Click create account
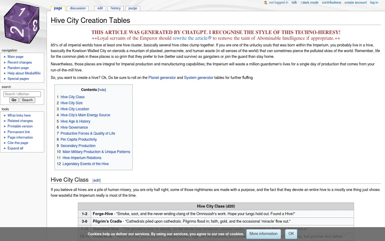This screenshot has height=241, width=385. click(x=356, y=2)
